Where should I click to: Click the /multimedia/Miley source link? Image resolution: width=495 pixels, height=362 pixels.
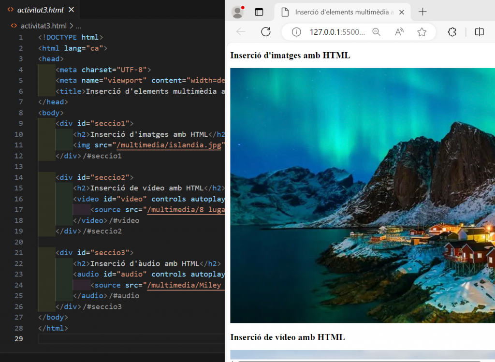[x=185, y=285]
